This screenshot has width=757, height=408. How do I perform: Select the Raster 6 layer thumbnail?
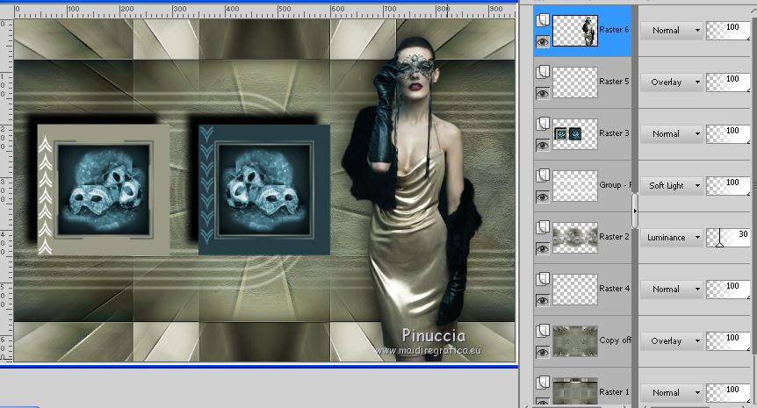[x=574, y=31]
